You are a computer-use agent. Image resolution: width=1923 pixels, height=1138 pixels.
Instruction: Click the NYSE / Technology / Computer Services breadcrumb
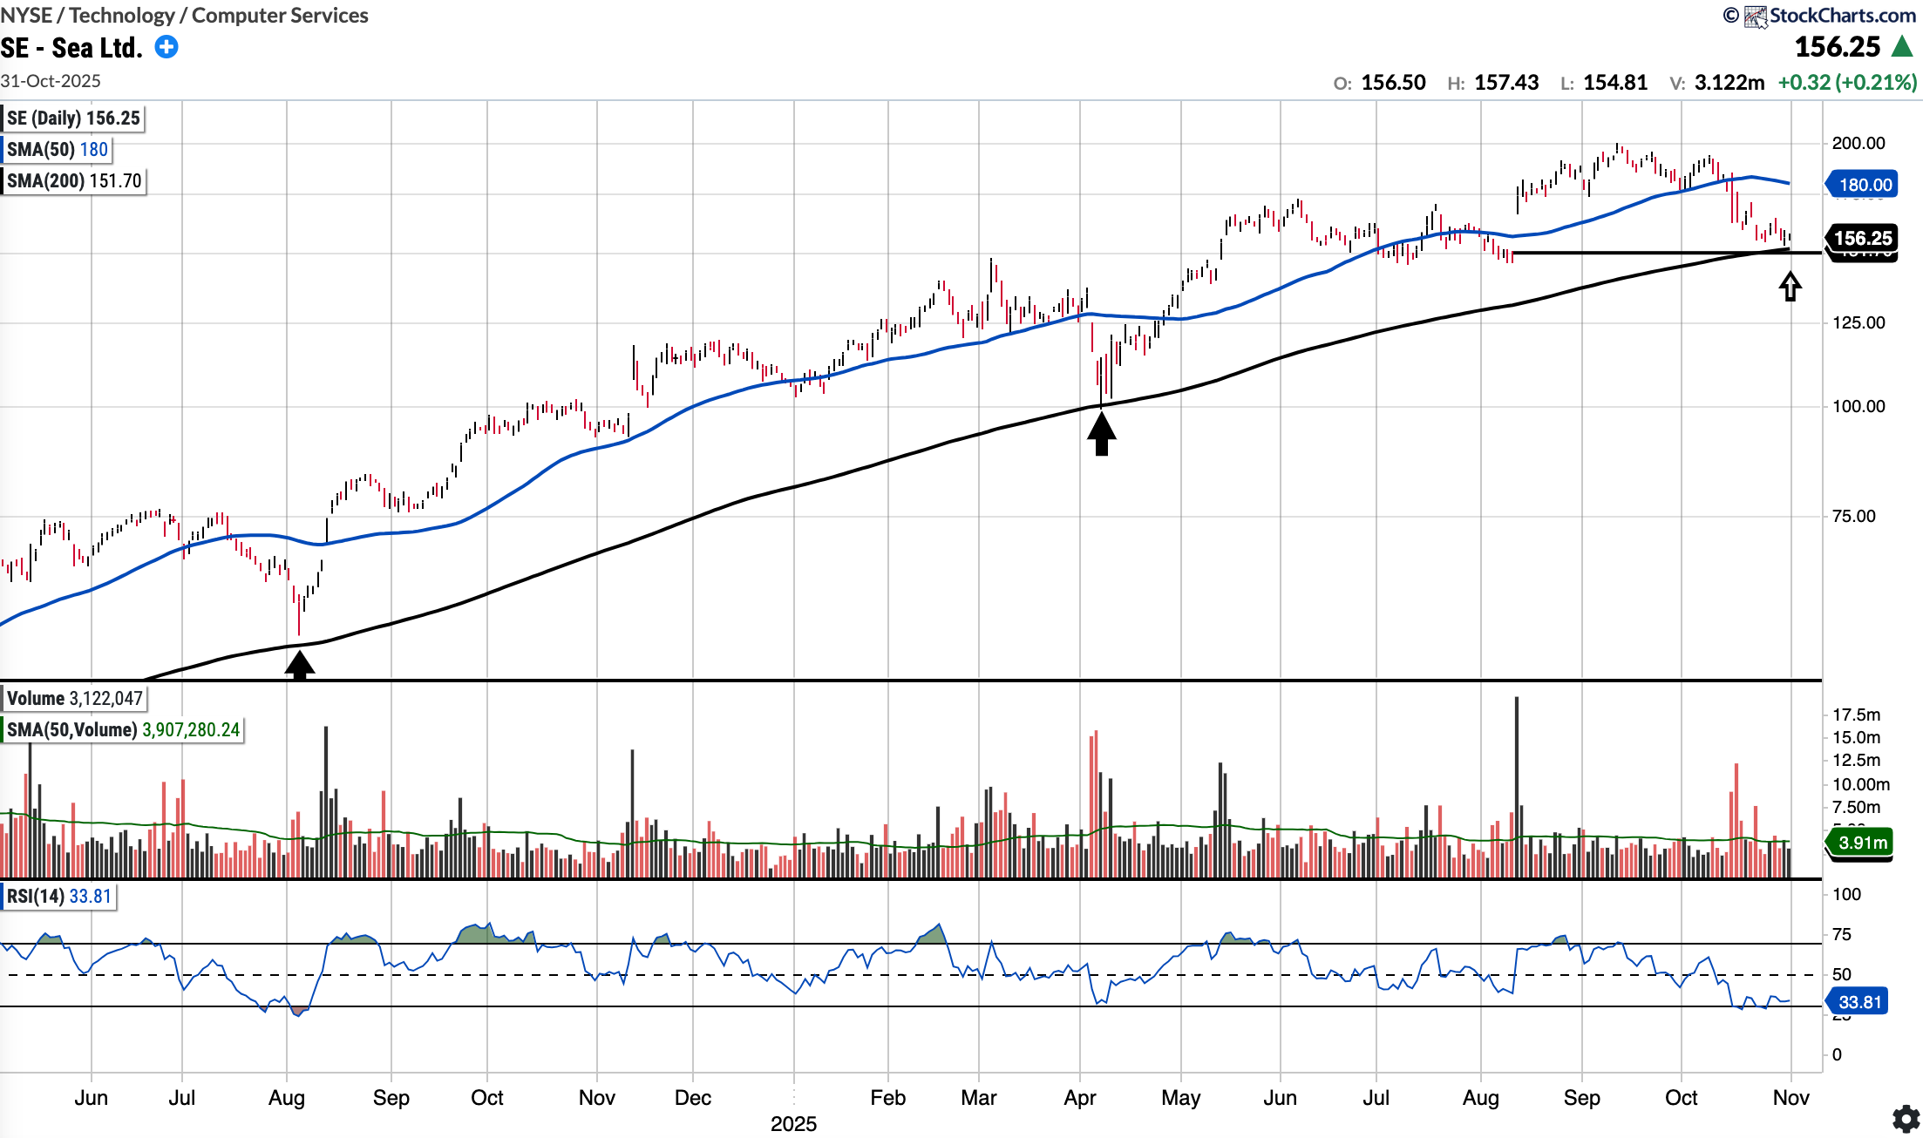pos(184,15)
